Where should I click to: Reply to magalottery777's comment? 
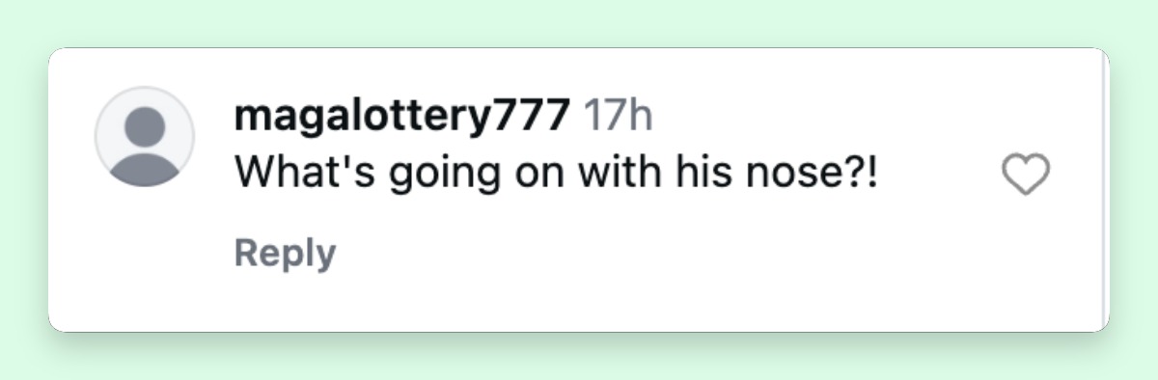[286, 254]
